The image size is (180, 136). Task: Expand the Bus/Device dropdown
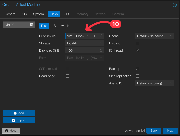click(88, 36)
